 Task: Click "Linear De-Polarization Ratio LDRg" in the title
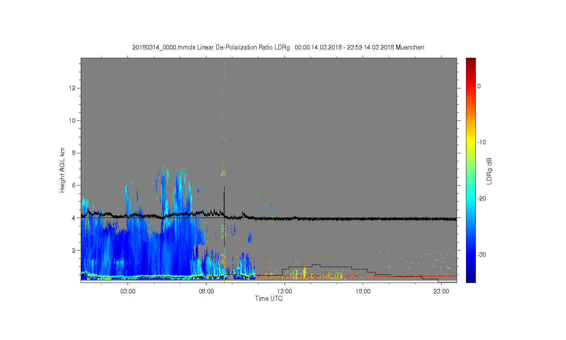(x=243, y=48)
